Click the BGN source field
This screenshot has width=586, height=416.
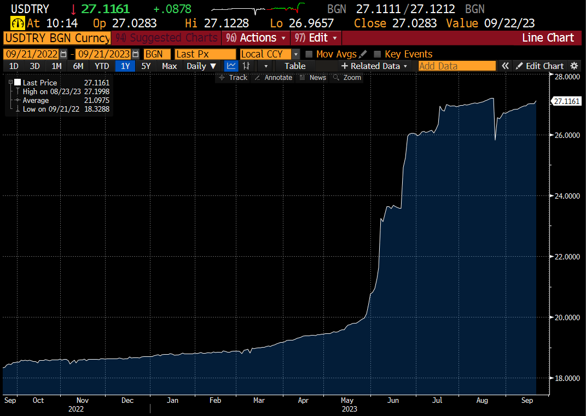point(157,54)
